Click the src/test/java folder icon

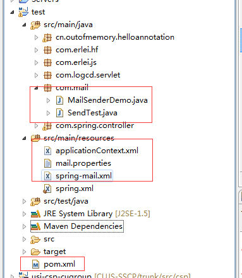click(35, 201)
